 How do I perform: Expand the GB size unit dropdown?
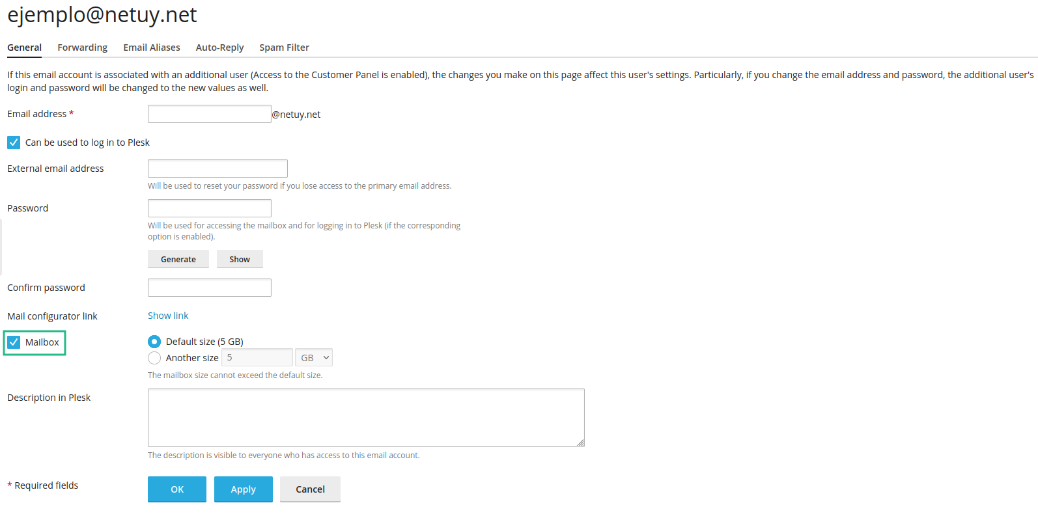(x=314, y=358)
